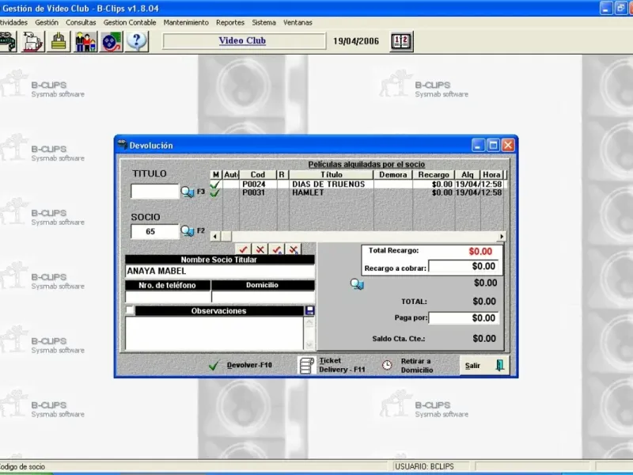The image size is (633, 475).
Task: Click the first red checkmark button under the list
Action: click(x=244, y=249)
